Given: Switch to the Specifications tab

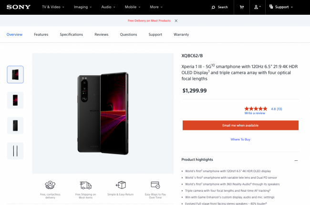Looking at the screenshot, I should point(71,34).
